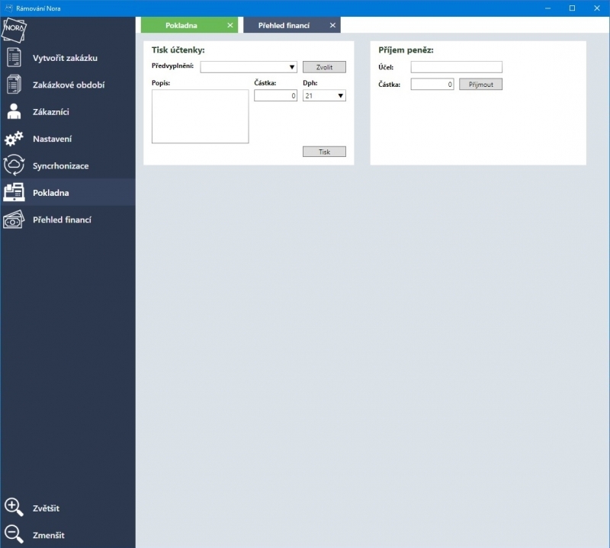The image size is (610, 548).
Task: Switch to the Přehled financí tab
Action: coord(284,25)
